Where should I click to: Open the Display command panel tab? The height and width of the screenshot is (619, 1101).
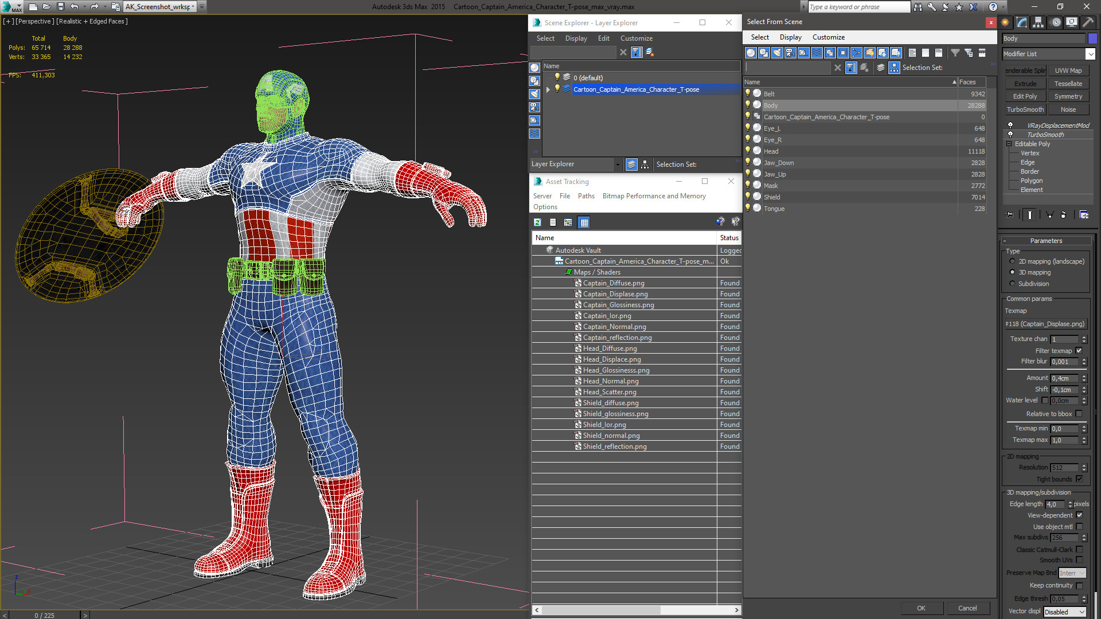click(x=1071, y=22)
